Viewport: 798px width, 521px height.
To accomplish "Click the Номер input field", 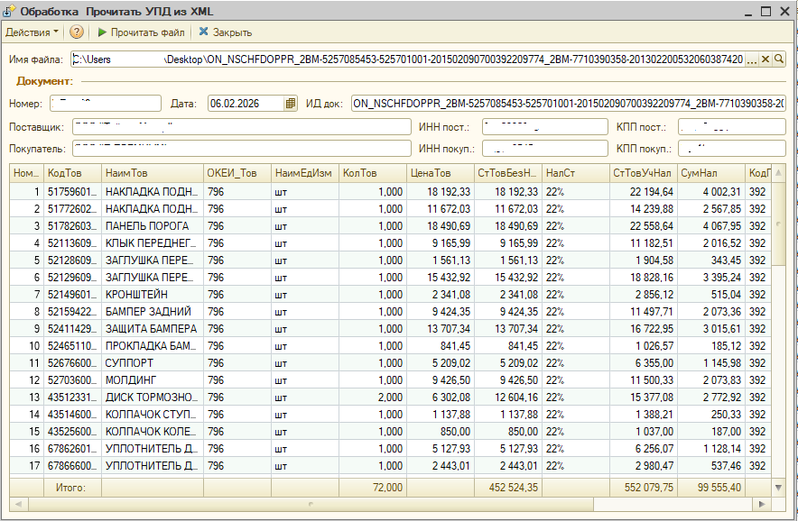I will [105, 104].
